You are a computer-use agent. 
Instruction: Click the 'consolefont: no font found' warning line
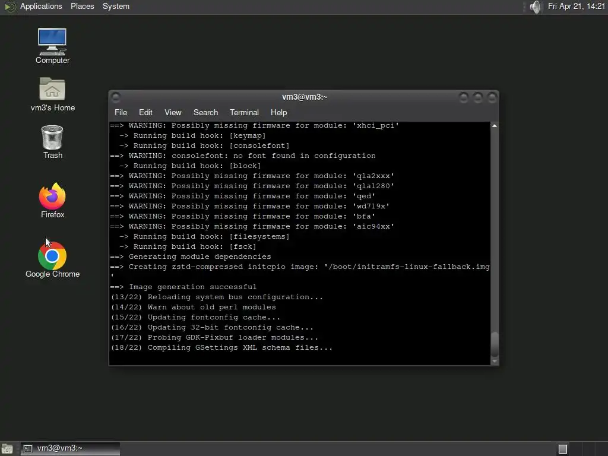[x=243, y=156]
